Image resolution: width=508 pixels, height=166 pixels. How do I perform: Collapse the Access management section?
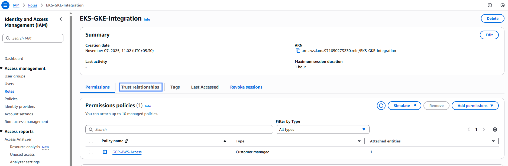(x=2, y=69)
